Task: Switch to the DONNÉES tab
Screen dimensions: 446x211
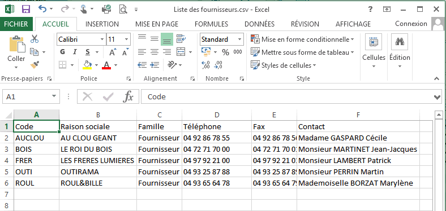Action: pyautogui.click(x=259, y=24)
